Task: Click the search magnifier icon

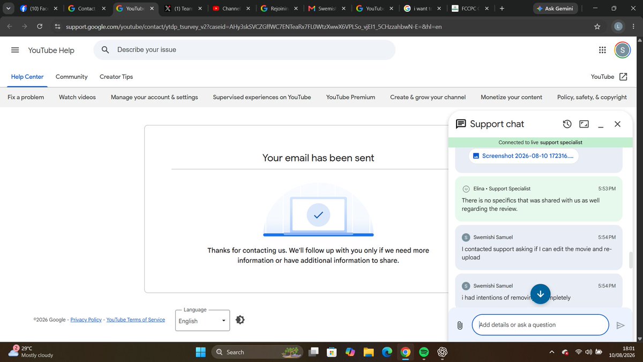Action: click(106, 50)
